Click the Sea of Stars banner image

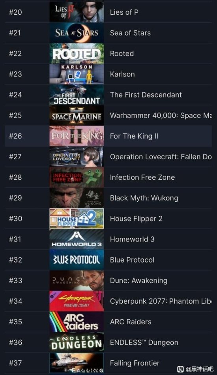coord(77,33)
